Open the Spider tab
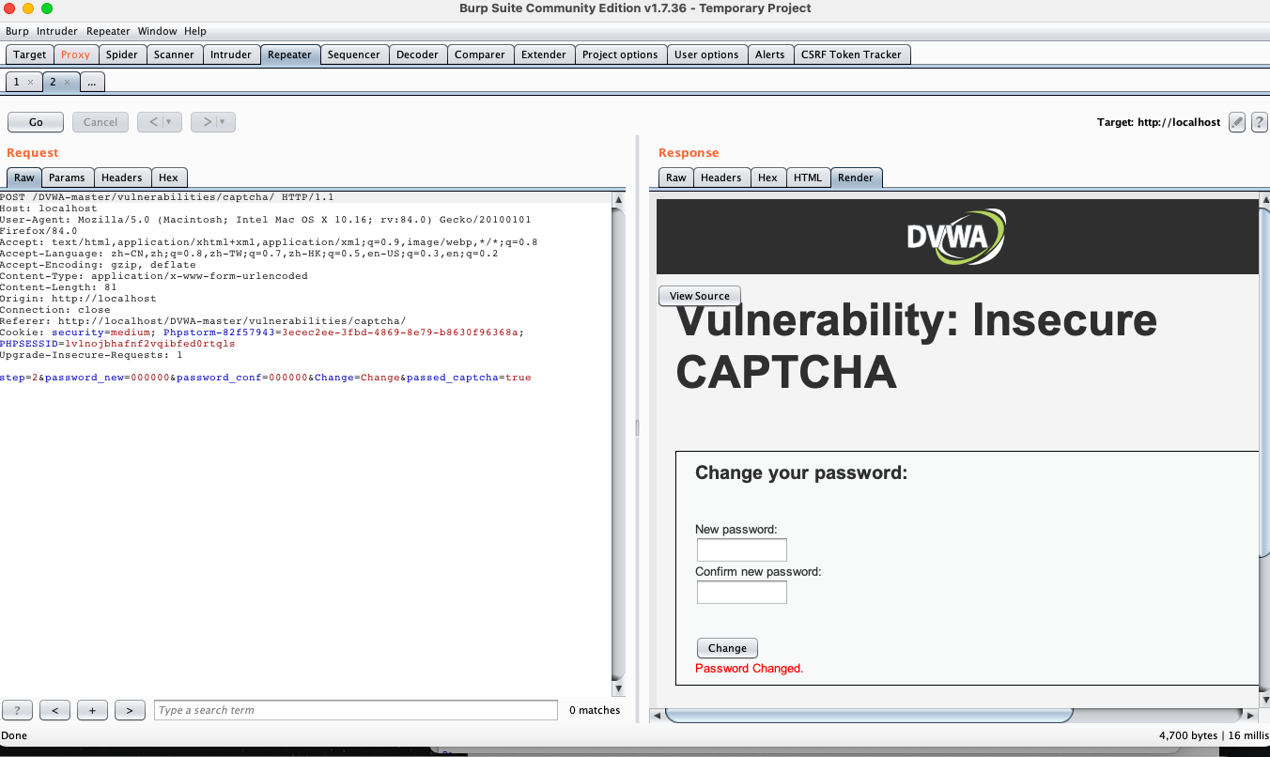 pos(122,54)
